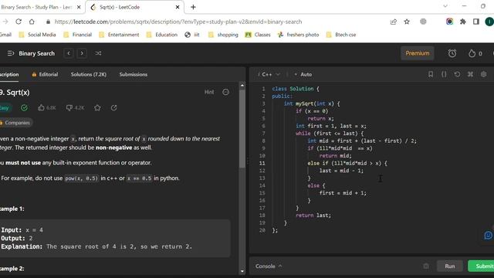Submit the solution
Viewport: 494px width, 278px height.
point(482,266)
